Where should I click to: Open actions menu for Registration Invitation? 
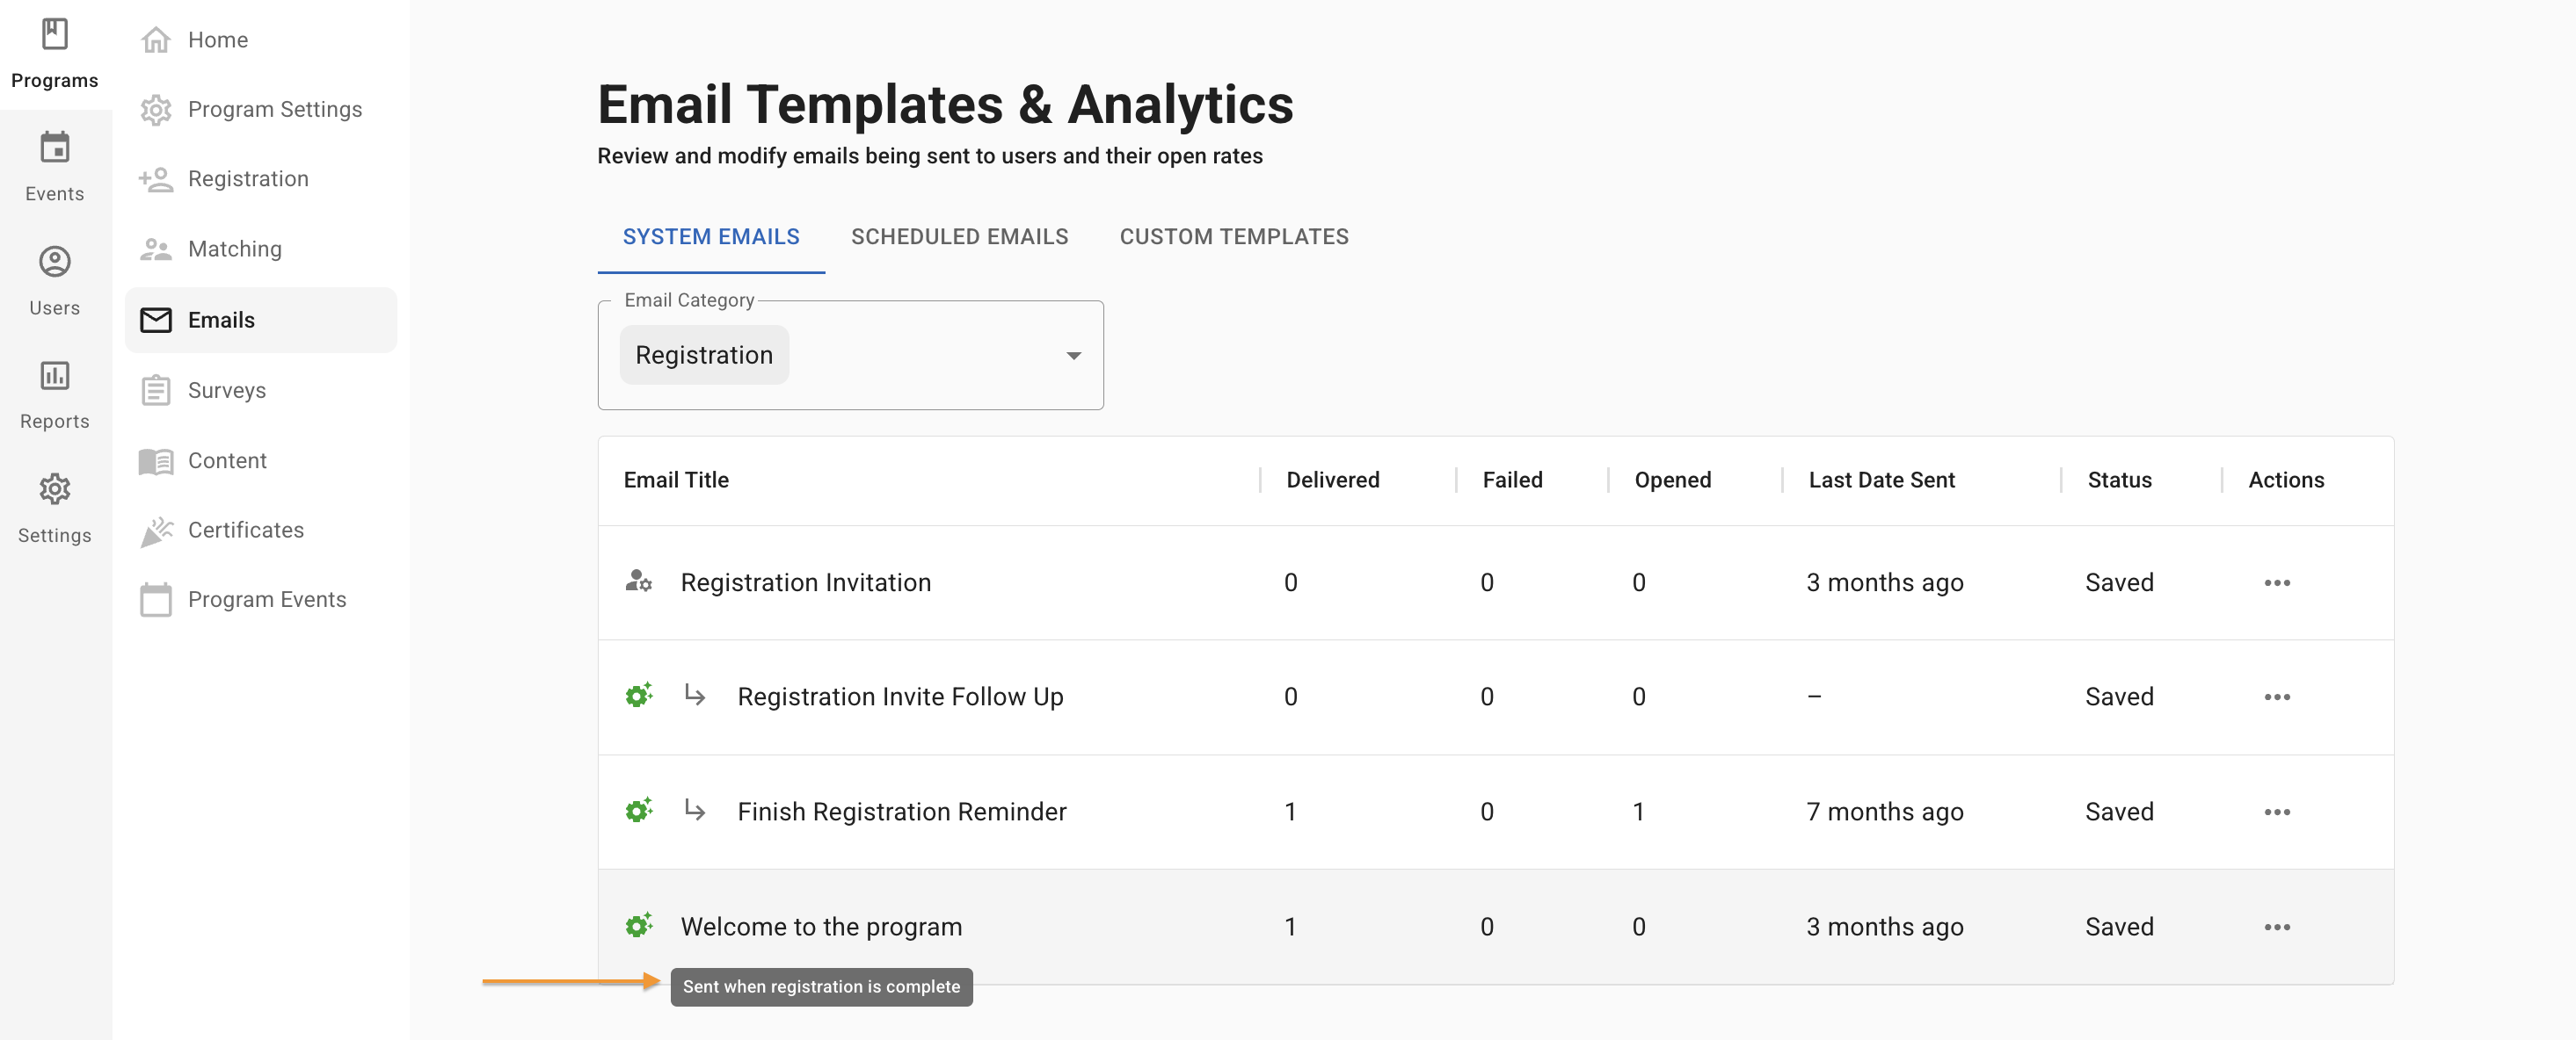2276,582
